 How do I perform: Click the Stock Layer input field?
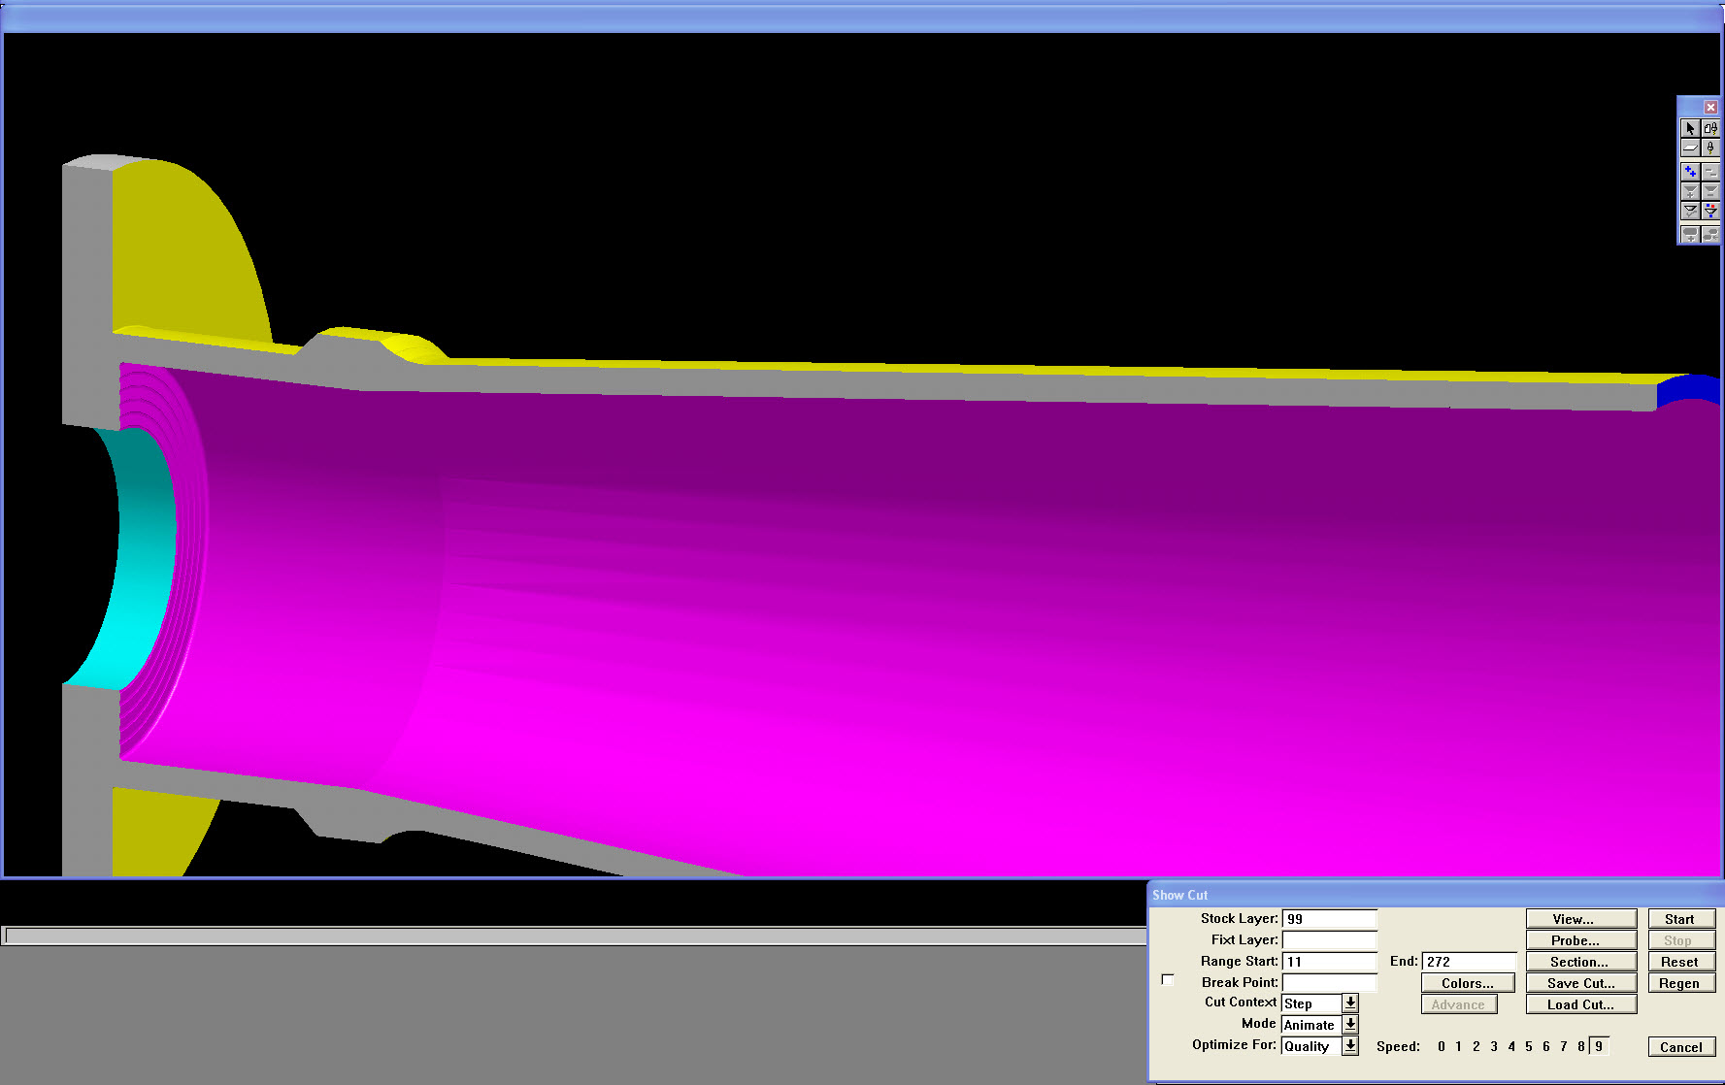pyautogui.click(x=1329, y=919)
